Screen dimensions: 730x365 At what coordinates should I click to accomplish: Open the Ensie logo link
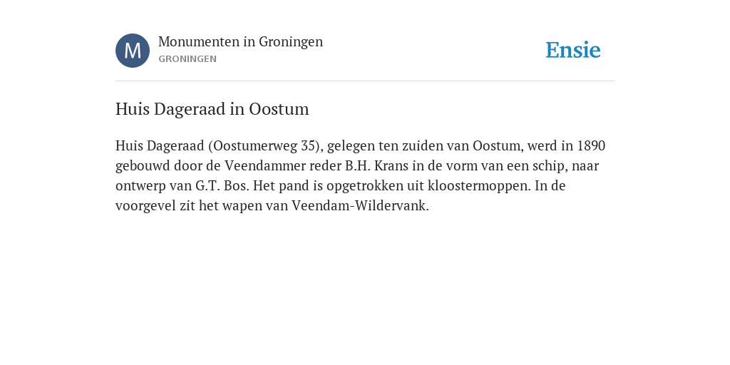pos(573,50)
